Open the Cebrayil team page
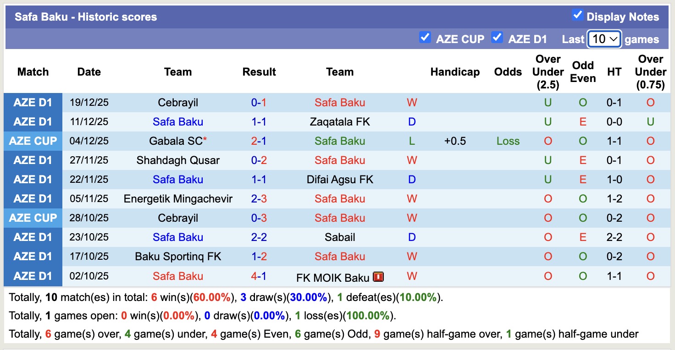The height and width of the screenshot is (350, 675). (x=178, y=102)
